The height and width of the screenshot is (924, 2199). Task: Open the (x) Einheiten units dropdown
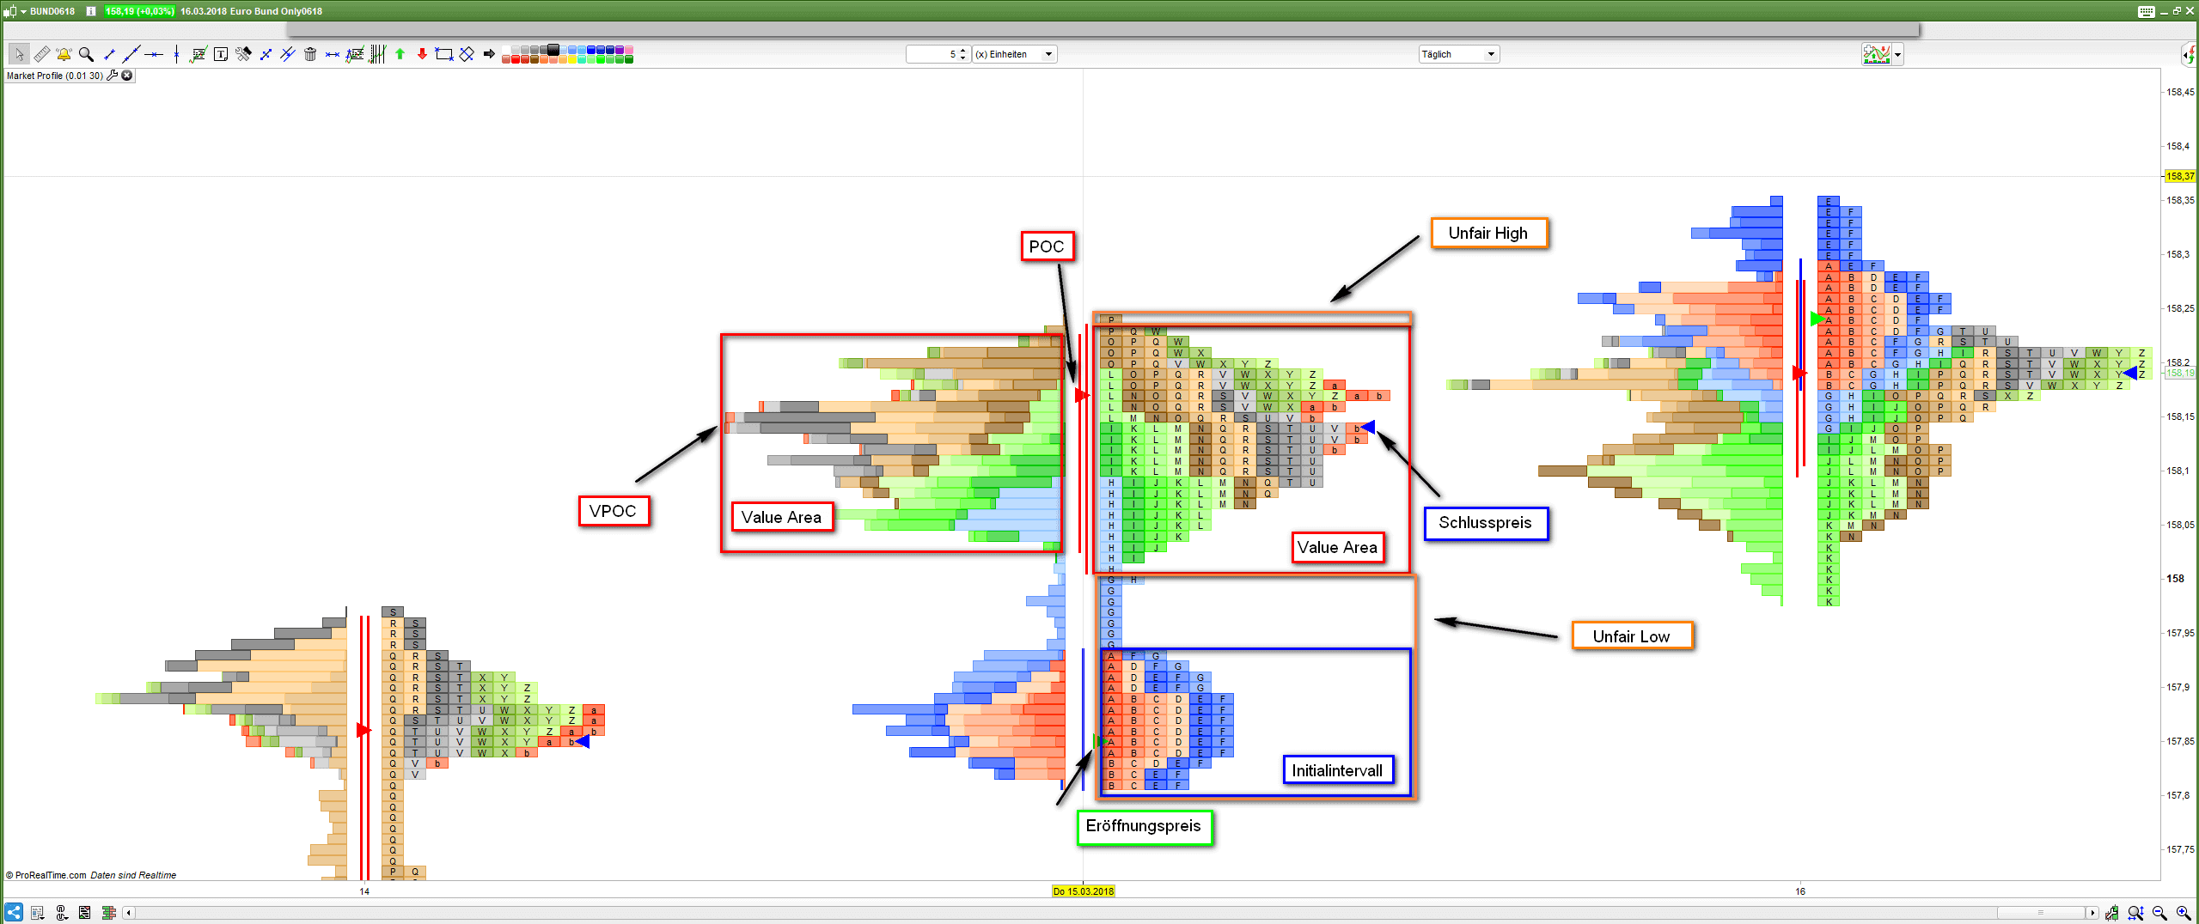tap(1014, 54)
